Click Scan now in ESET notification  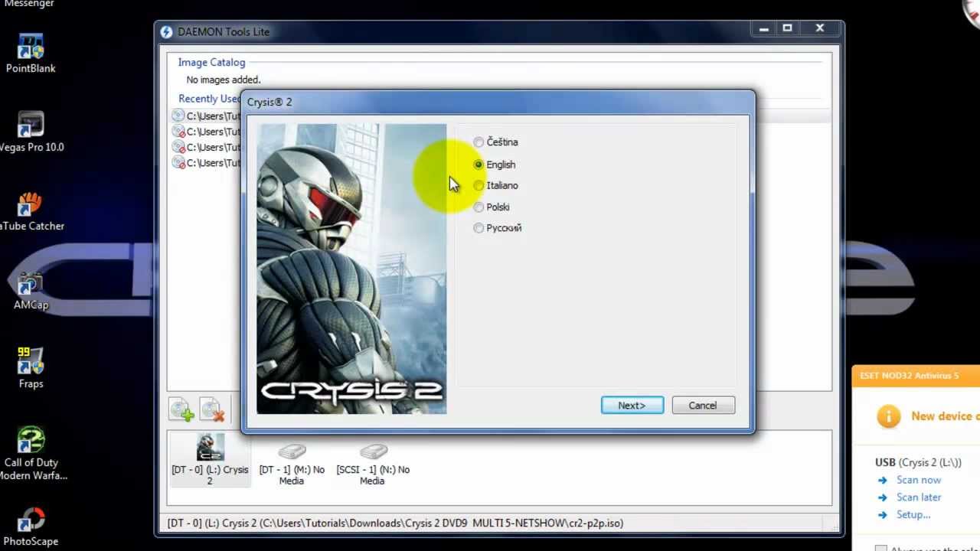tap(919, 480)
